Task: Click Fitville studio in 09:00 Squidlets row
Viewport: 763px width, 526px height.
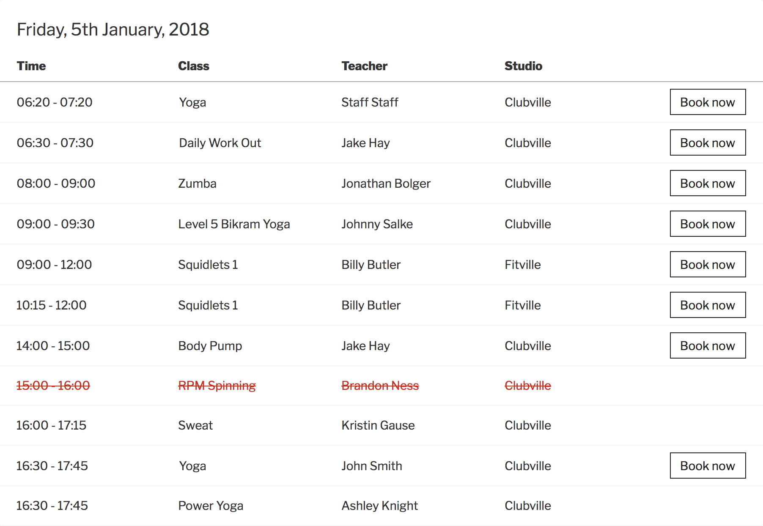Action: pos(523,265)
